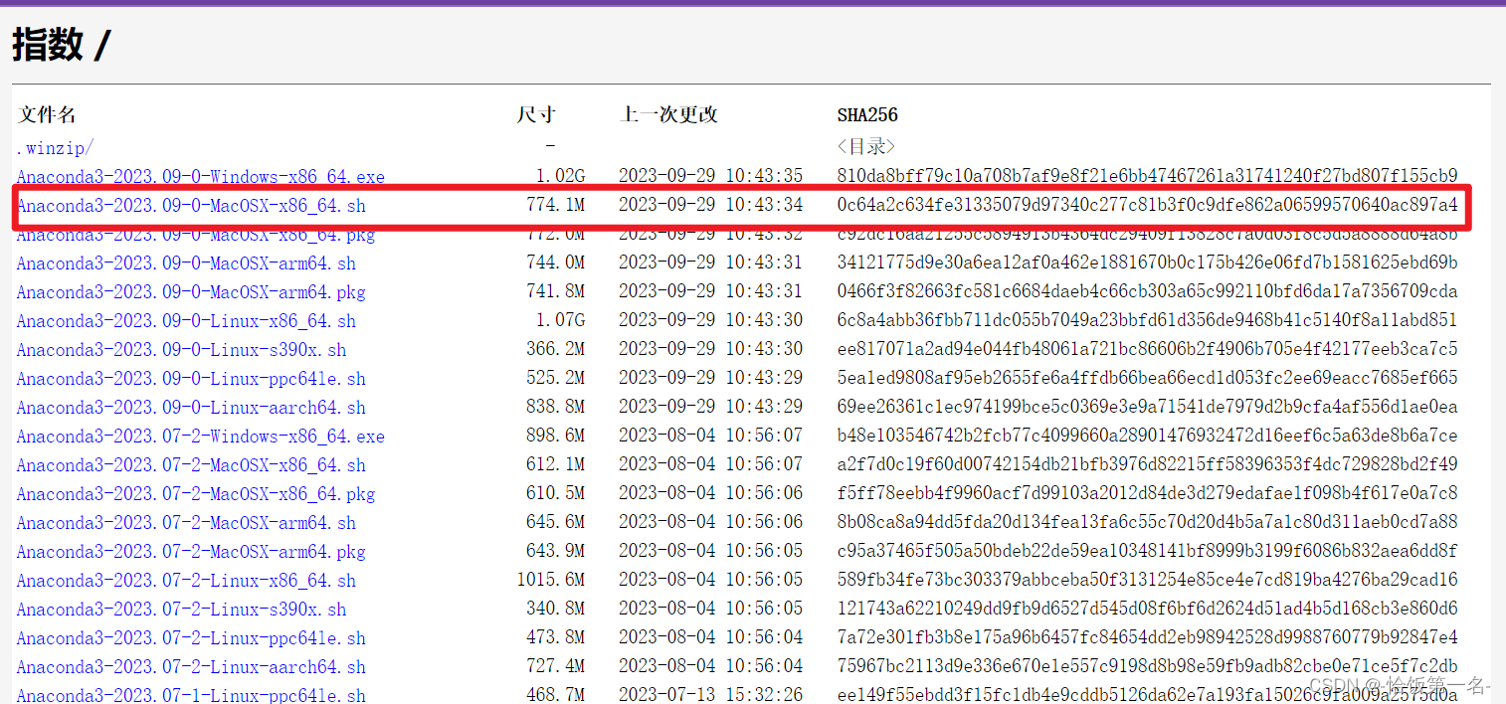Download Anaconda3-2023.07-2-MacOSX-x86_64.pkg

coord(196,494)
